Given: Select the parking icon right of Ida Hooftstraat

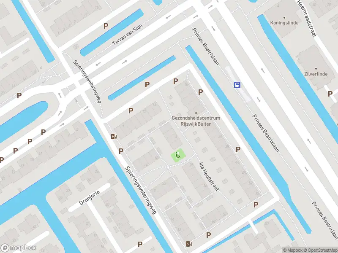Looking at the screenshot, I should click(x=238, y=149).
